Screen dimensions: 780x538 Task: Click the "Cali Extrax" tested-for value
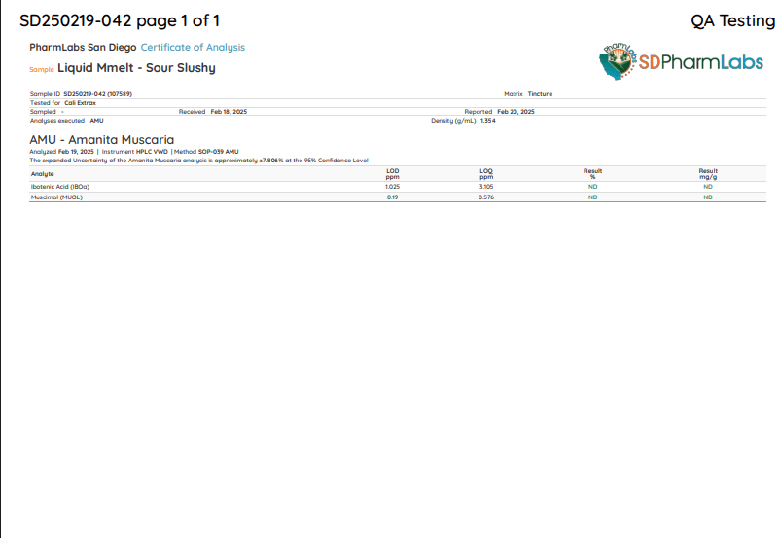(x=80, y=102)
